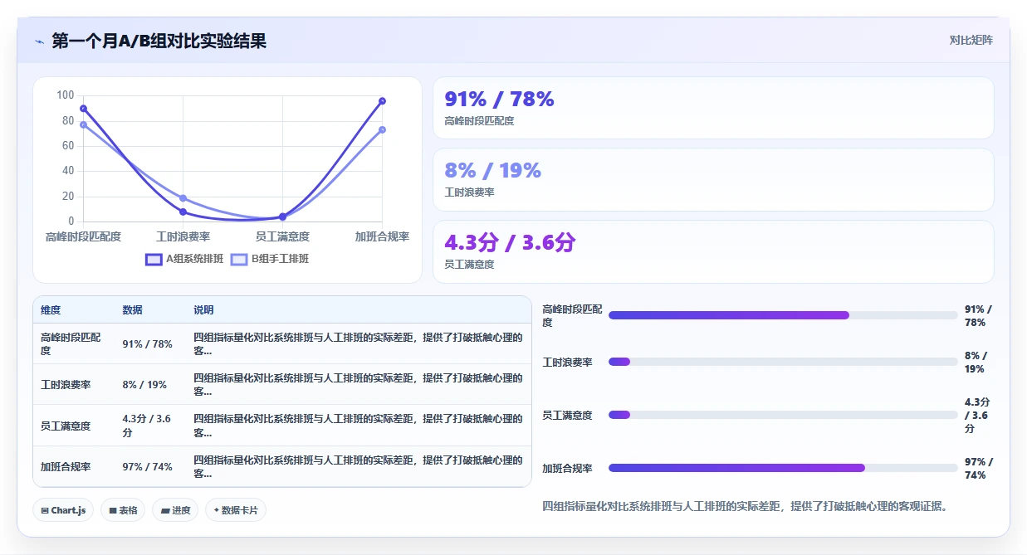Click the small icon before the 第一个月A/B组对比实验结果 title
This screenshot has width=1027, height=555.
click(x=39, y=41)
